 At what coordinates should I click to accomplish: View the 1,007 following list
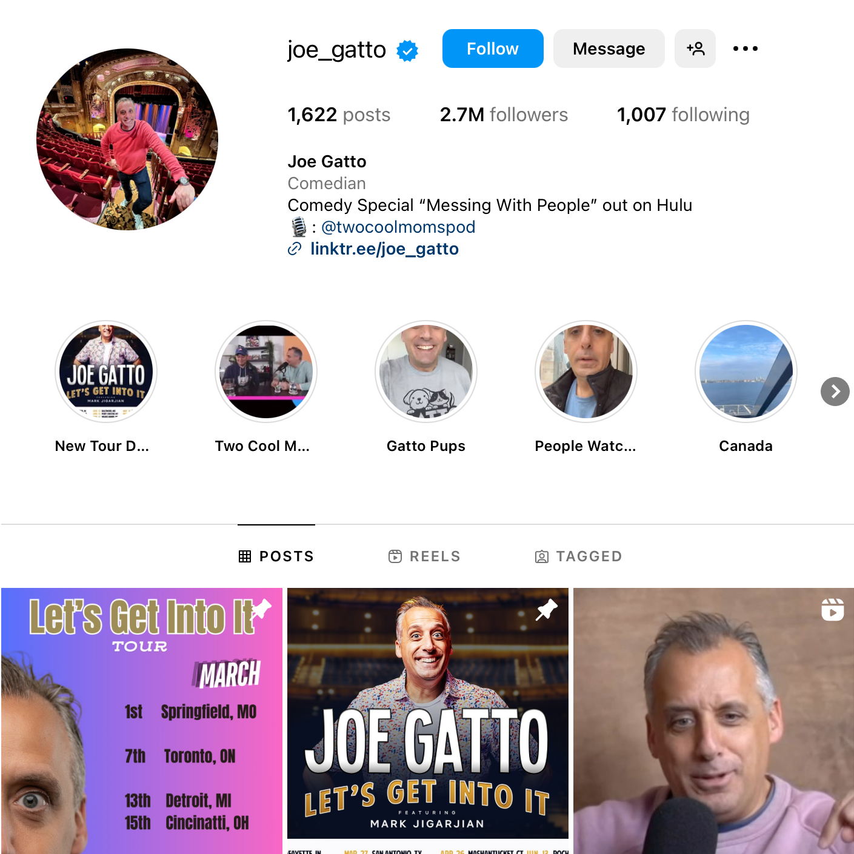click(x=683, y=115)
